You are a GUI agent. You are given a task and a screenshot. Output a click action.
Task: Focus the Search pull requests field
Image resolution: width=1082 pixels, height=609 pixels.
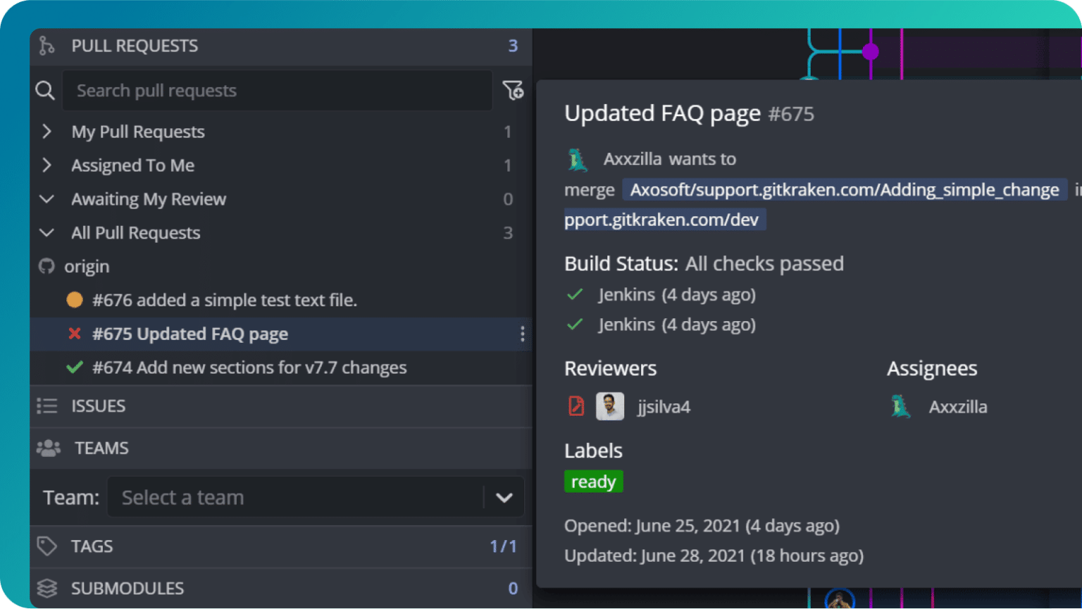coord(277,90)
